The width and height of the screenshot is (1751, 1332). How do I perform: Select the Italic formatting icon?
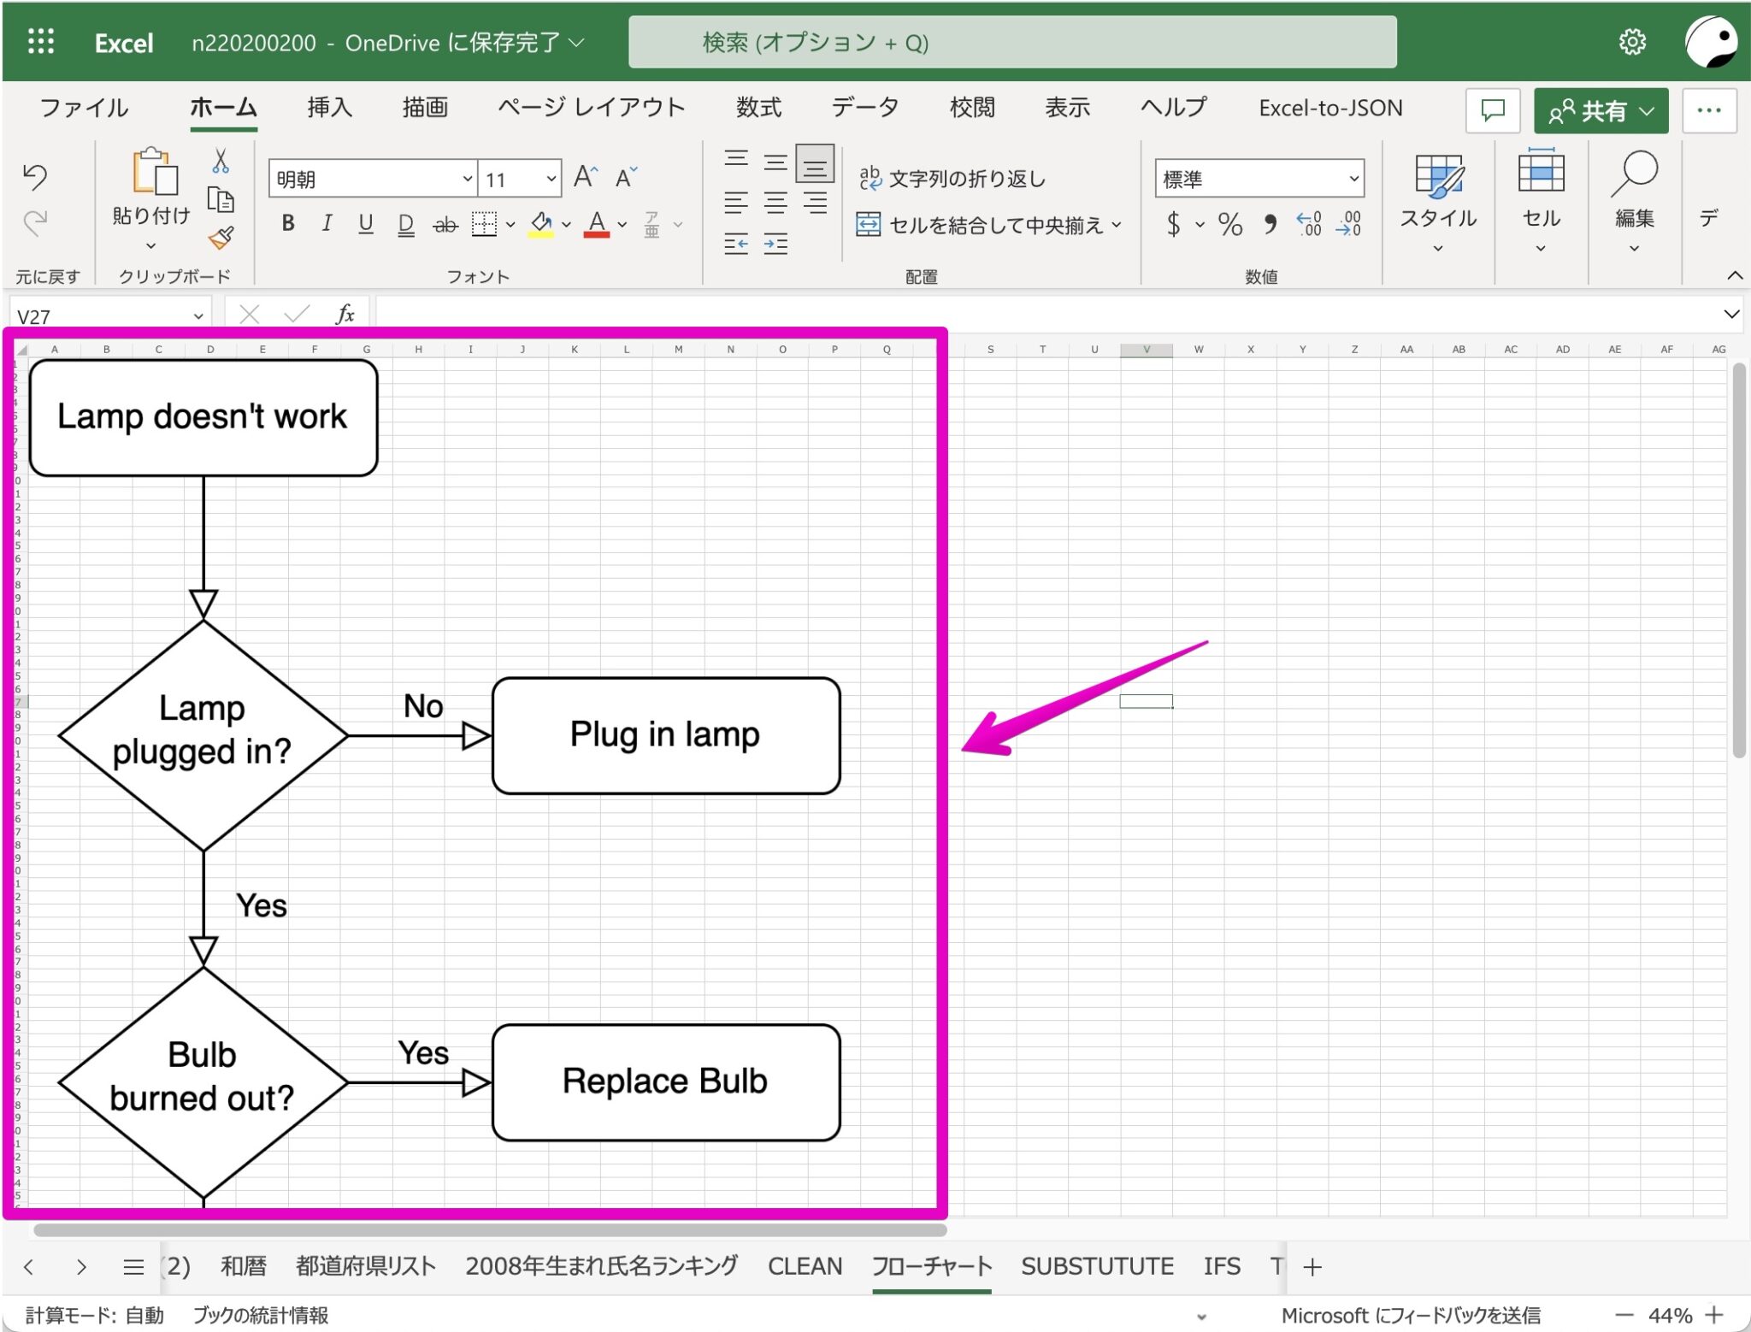coord(327,224)
